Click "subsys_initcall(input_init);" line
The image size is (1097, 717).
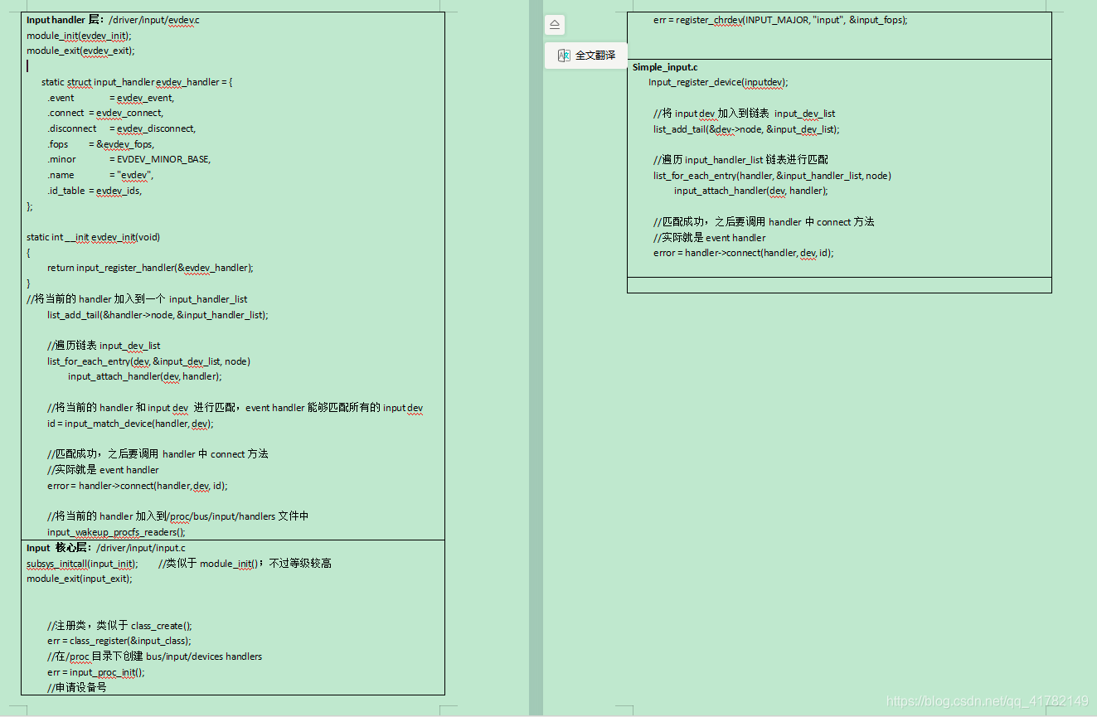pyautogui.click(x=83, y=564)
